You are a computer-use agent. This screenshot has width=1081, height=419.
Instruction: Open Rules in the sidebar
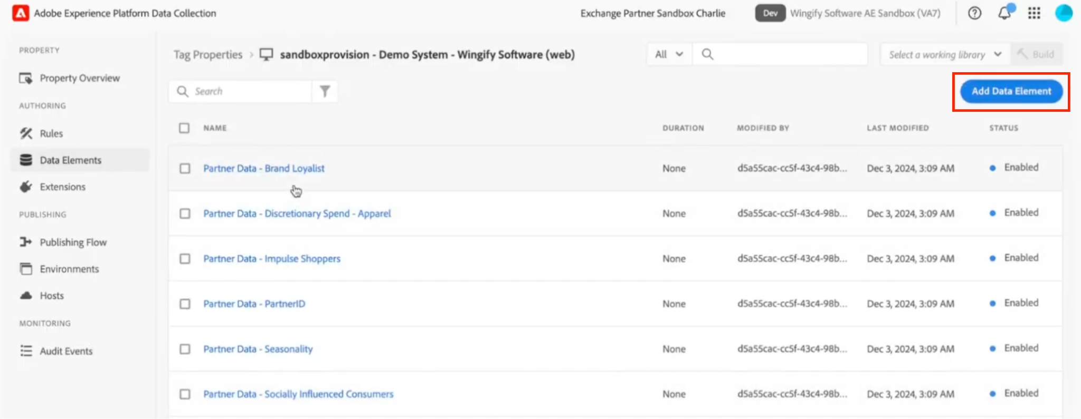51,133
